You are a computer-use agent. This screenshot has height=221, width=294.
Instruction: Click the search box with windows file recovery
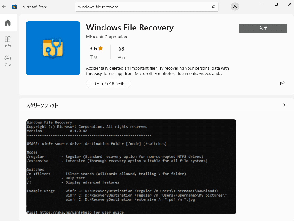(x=147, y=7)
